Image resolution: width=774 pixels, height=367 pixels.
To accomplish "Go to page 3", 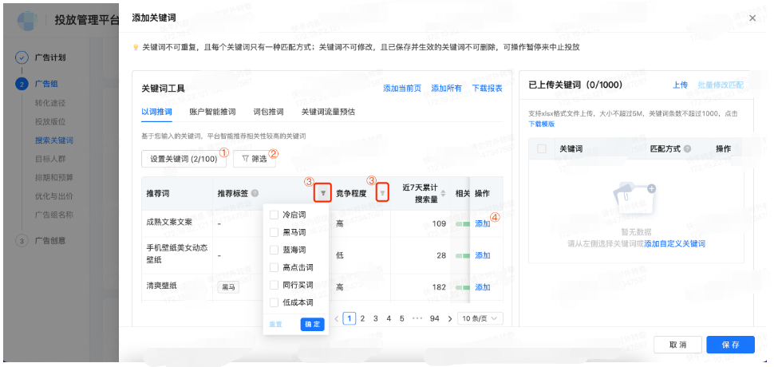I will (x=376, y=318).
